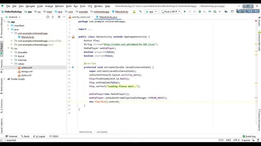Open the VCS menu
Screen dimensions: 261x146
[x=90, y=6]
